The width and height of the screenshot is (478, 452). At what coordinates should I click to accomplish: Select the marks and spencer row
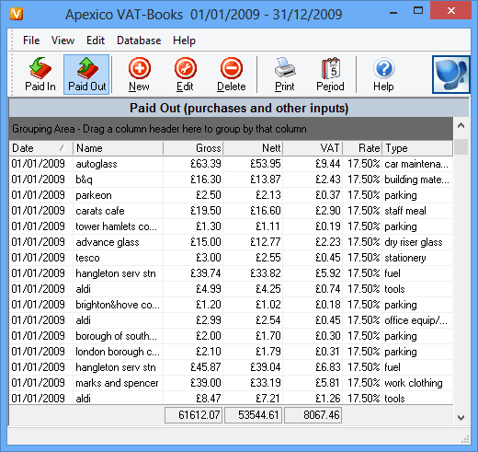(231, 383)
